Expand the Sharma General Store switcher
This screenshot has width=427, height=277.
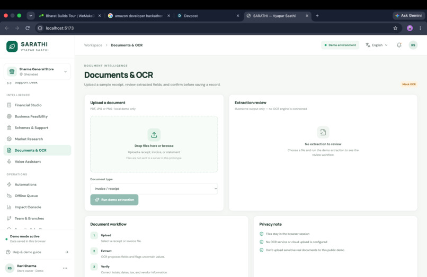37,71
